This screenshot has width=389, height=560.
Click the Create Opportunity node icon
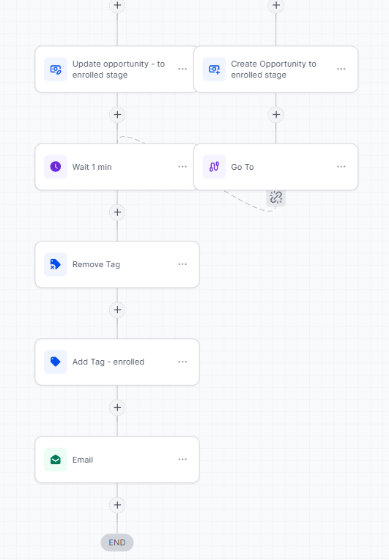(214, 70)
